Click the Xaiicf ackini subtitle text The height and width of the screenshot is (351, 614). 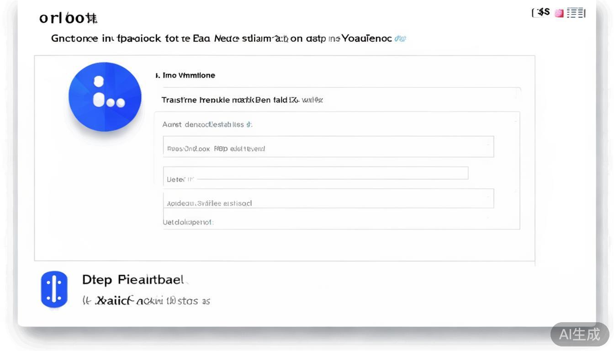coord(146,301)
